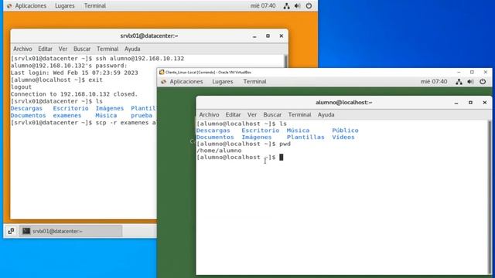495x278 pixels.
Task: Click srvlx01@datacenter taskbar window button
Action: point(70,231)
